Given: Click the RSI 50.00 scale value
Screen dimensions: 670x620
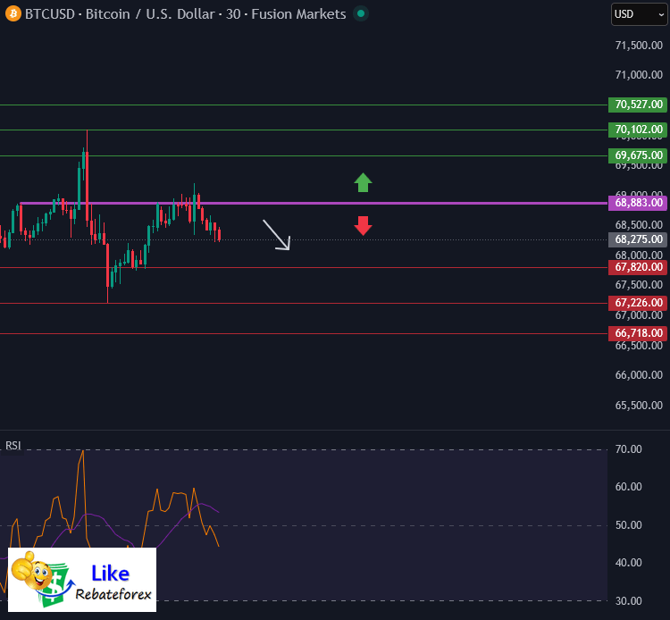Looking at the screenshot, I should [x=629, y=525].
